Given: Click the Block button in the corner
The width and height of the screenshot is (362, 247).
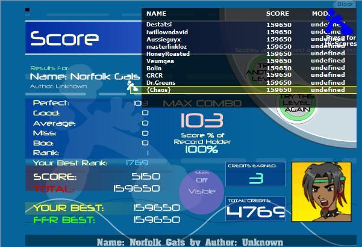Looking at the screenshot, I should [x=345, y=4].
